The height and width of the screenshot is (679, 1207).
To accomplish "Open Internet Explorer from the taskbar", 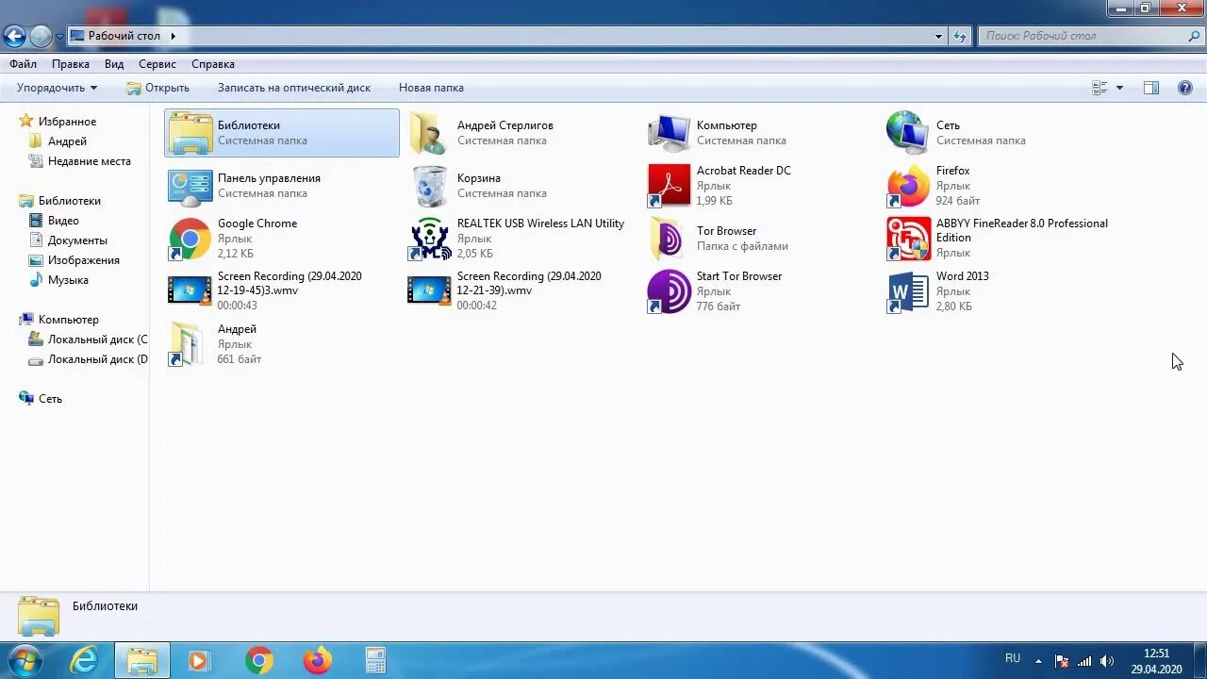I will (84, 661).
